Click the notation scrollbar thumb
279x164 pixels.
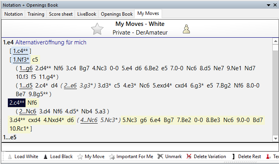(275, 47)
